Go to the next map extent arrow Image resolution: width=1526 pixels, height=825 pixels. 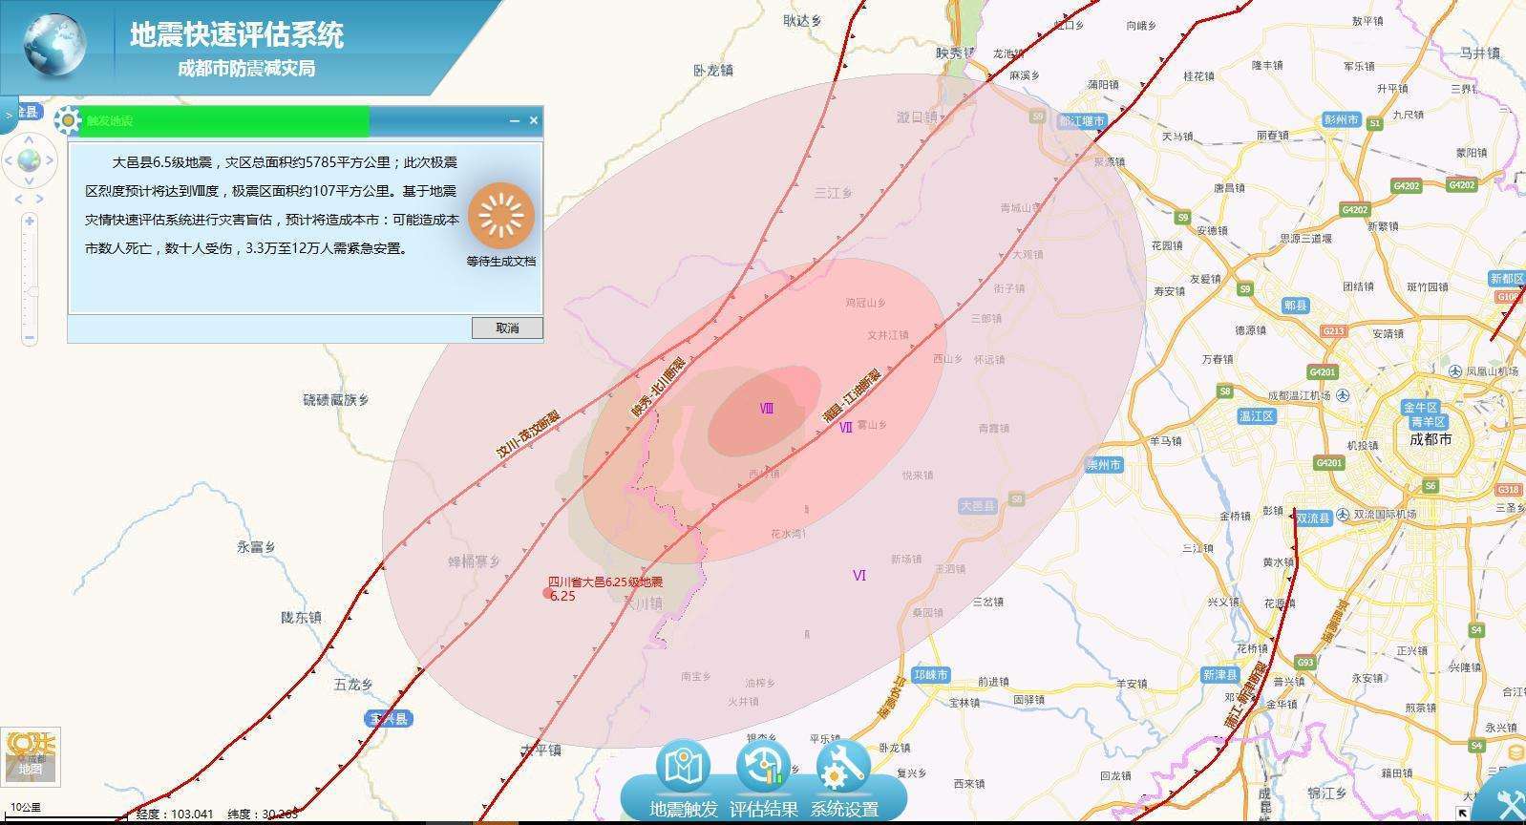tap(38, 200)
